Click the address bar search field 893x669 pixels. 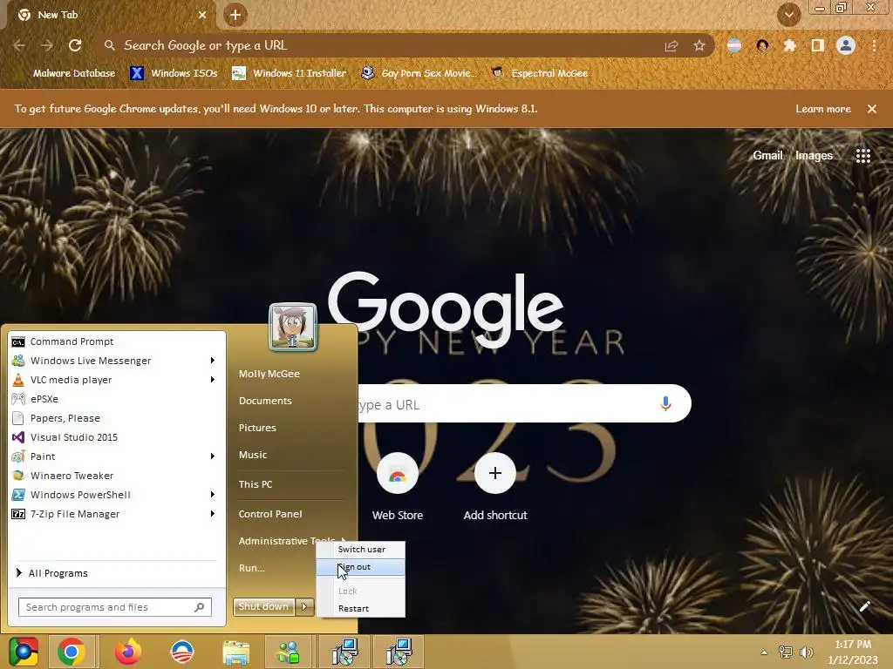coord(382,45)
